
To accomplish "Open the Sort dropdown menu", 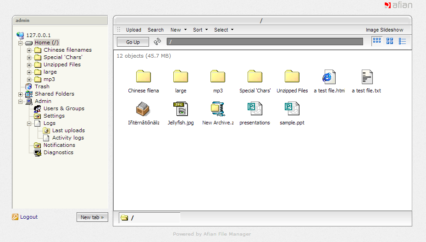I will pyautogui.click(x=200, y=30).
